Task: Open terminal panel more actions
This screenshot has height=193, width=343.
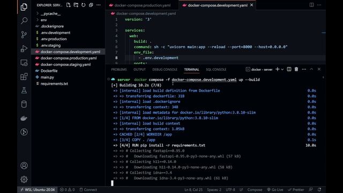Action: (x=304, y=69)
